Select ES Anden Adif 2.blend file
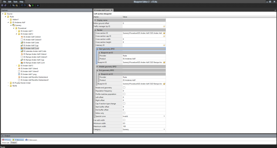The height and width of the screenshot is (148, 277). click(x=32, y=37)
